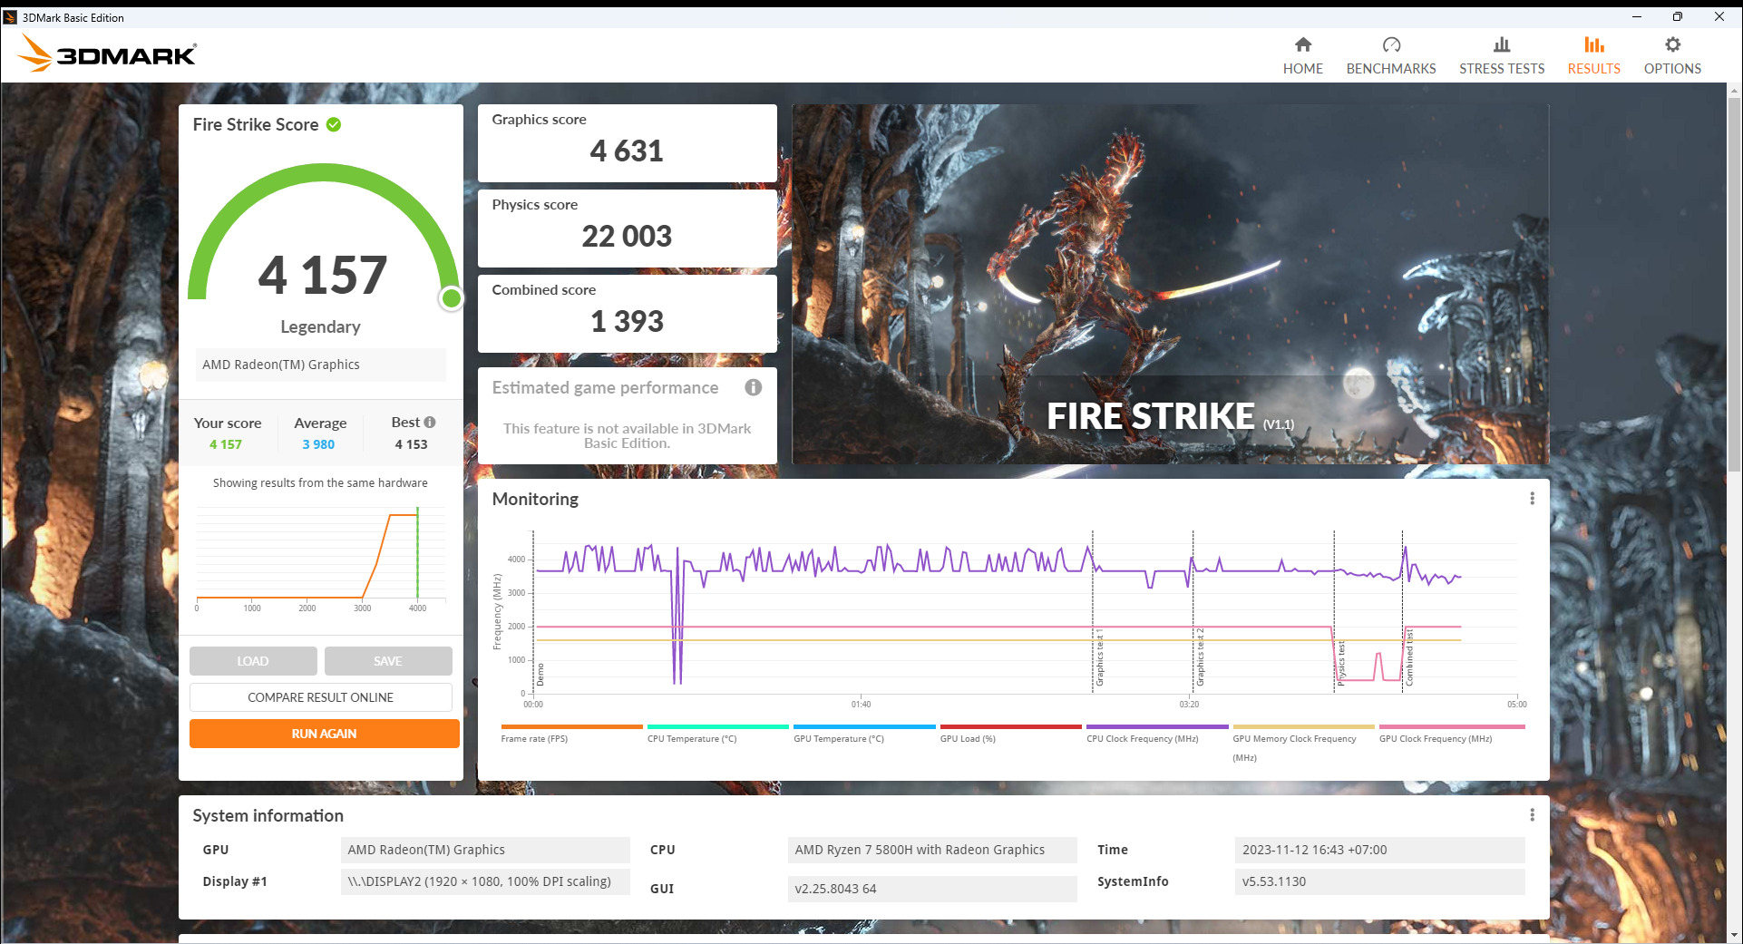Click the info icon next to Best score
Image resolution: width=1743 pixels, height=944 pixels.
430,422
